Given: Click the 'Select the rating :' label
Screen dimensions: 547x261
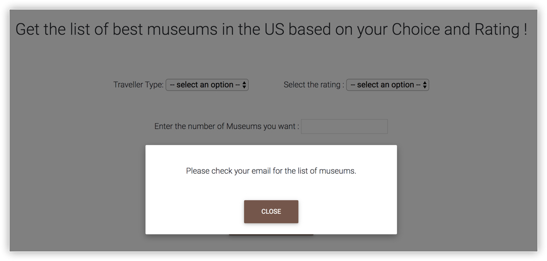Looking at the screenshot, I should [x=314, y=85].
